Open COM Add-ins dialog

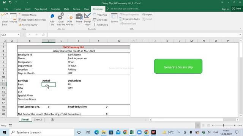click(x=69, y=19)
